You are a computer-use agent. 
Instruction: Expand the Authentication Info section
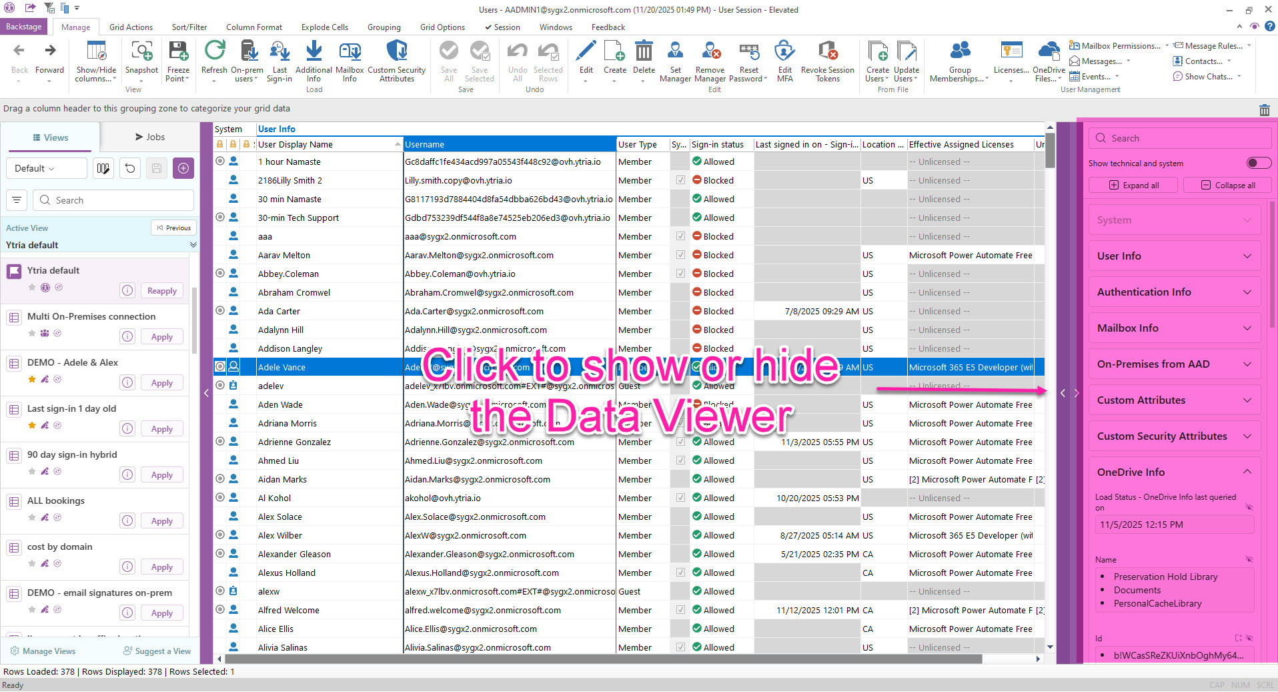[1174, 292]
